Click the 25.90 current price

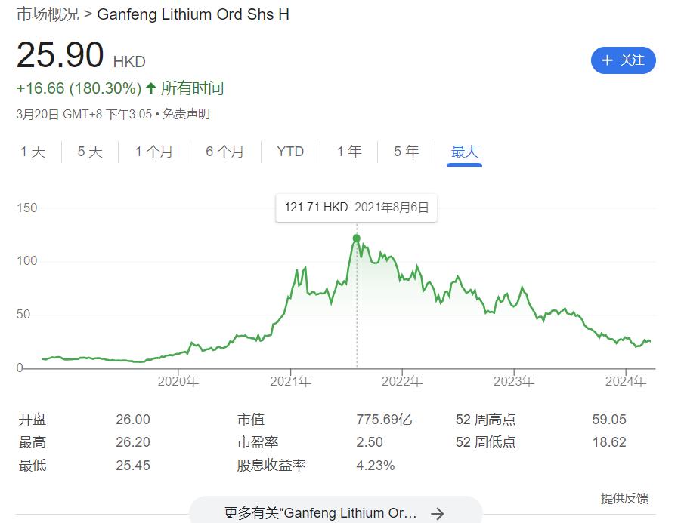60,55
